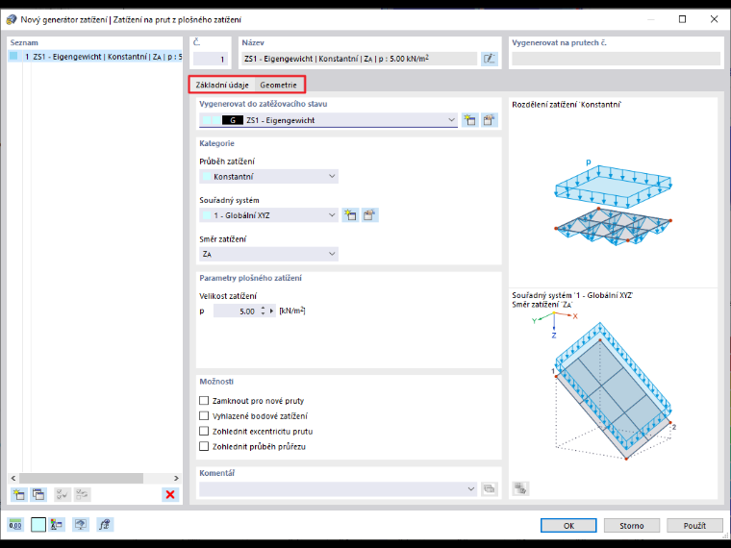Enable Zamknout pro nové pruty checkbox
731x548 pixels.
tap(204, 400)
